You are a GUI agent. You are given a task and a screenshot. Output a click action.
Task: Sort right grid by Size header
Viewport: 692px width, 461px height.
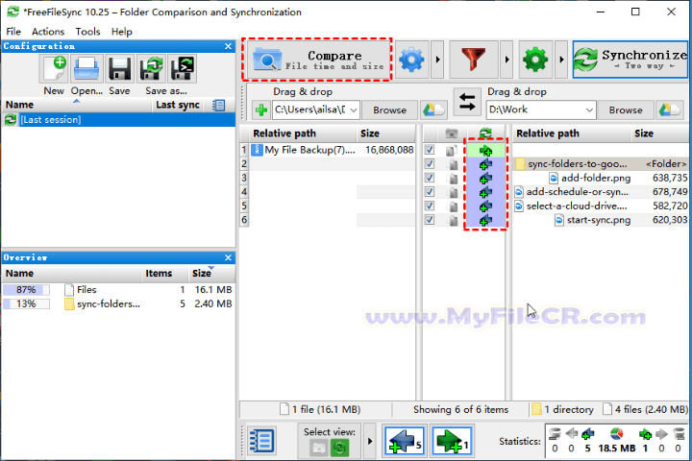(659, 133)
